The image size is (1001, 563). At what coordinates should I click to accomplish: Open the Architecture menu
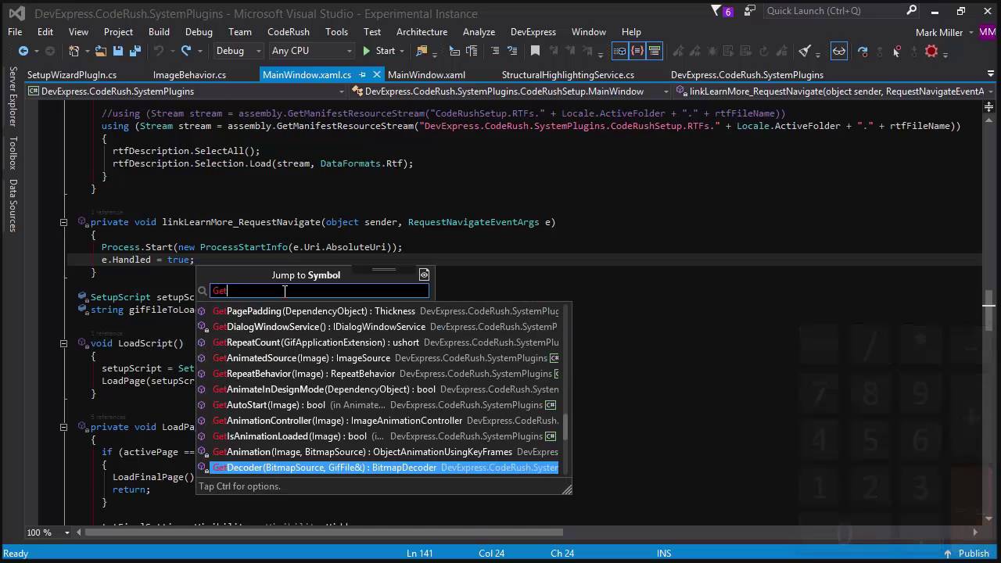(x=422, y=32)
